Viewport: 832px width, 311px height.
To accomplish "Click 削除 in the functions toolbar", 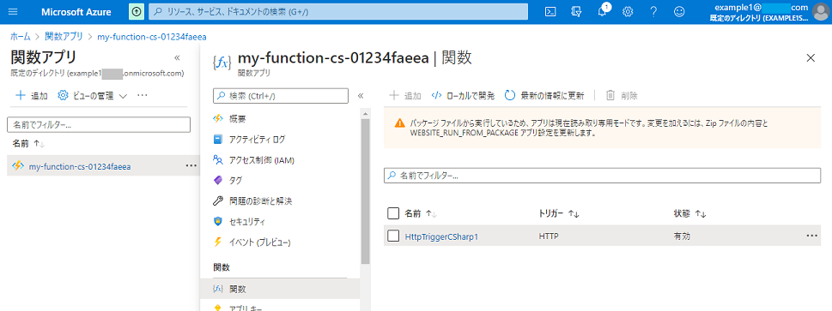I will 622,95.
